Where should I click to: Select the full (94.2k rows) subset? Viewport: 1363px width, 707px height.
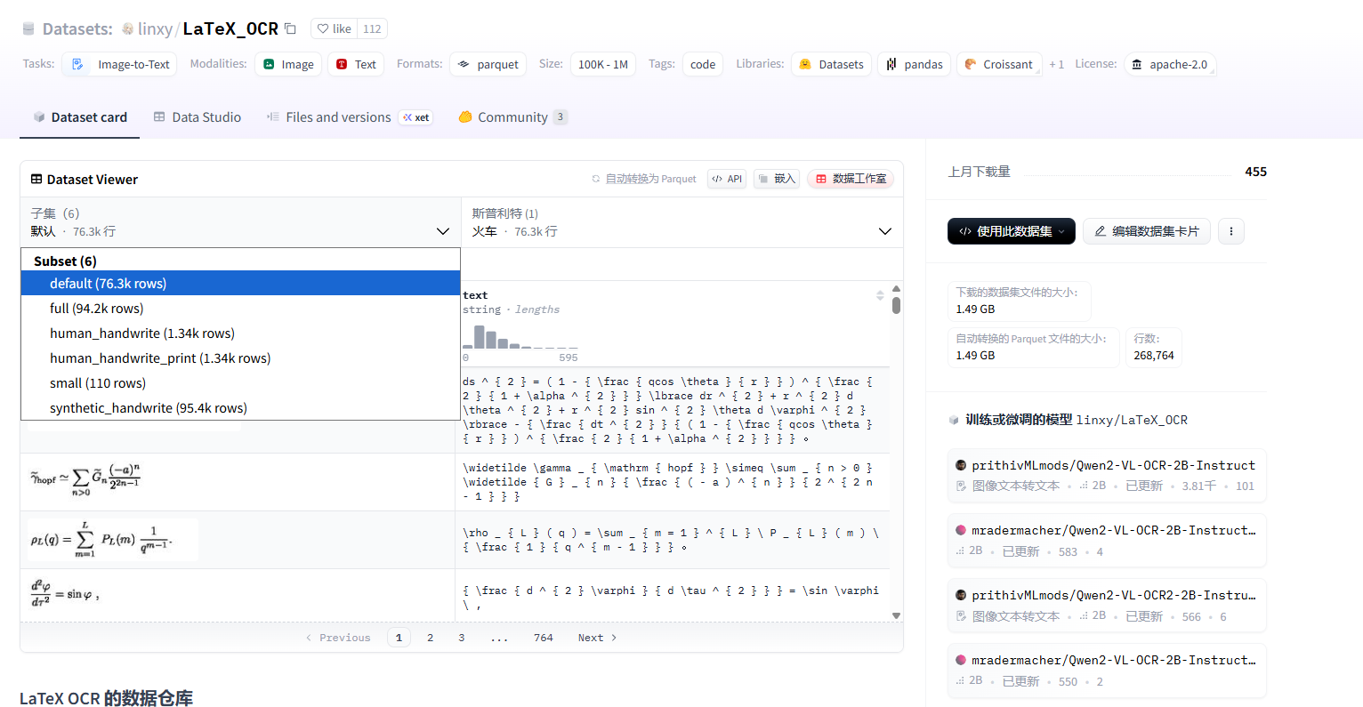(96, 309)
